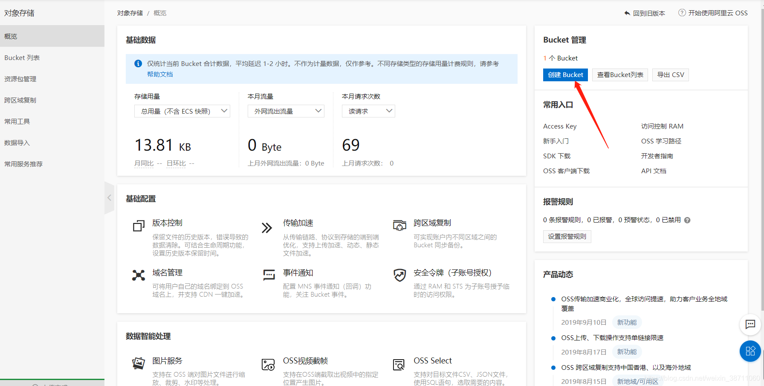
Task: Click the question mark icon next to 开始使用阿里云 OSS
Action: click(x=682, y=13)
